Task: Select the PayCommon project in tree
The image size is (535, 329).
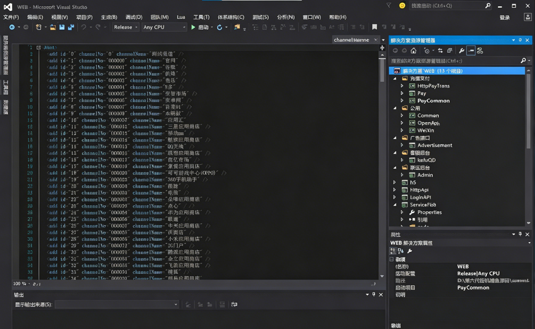Action: 433,101
